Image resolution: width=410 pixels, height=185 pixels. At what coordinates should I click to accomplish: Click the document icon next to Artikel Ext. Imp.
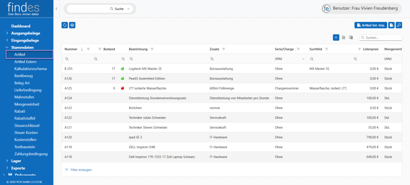391,25
